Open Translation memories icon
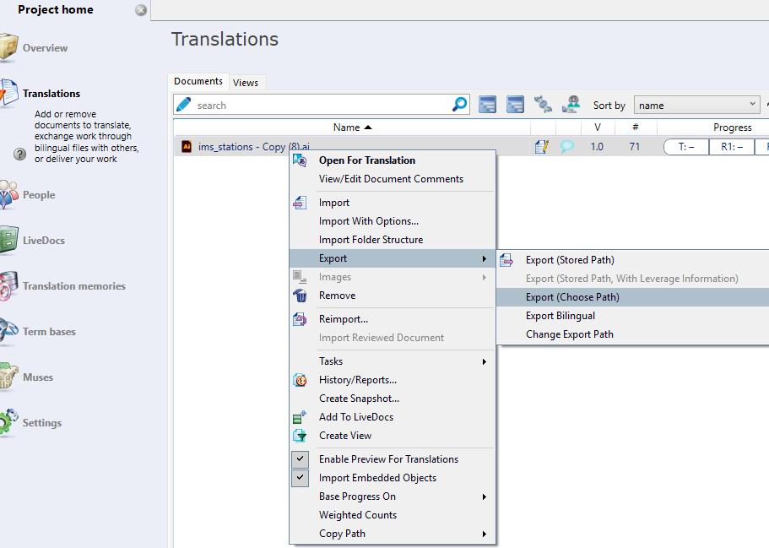Viewport: 769px width, 548px height. tap(8, 285)
